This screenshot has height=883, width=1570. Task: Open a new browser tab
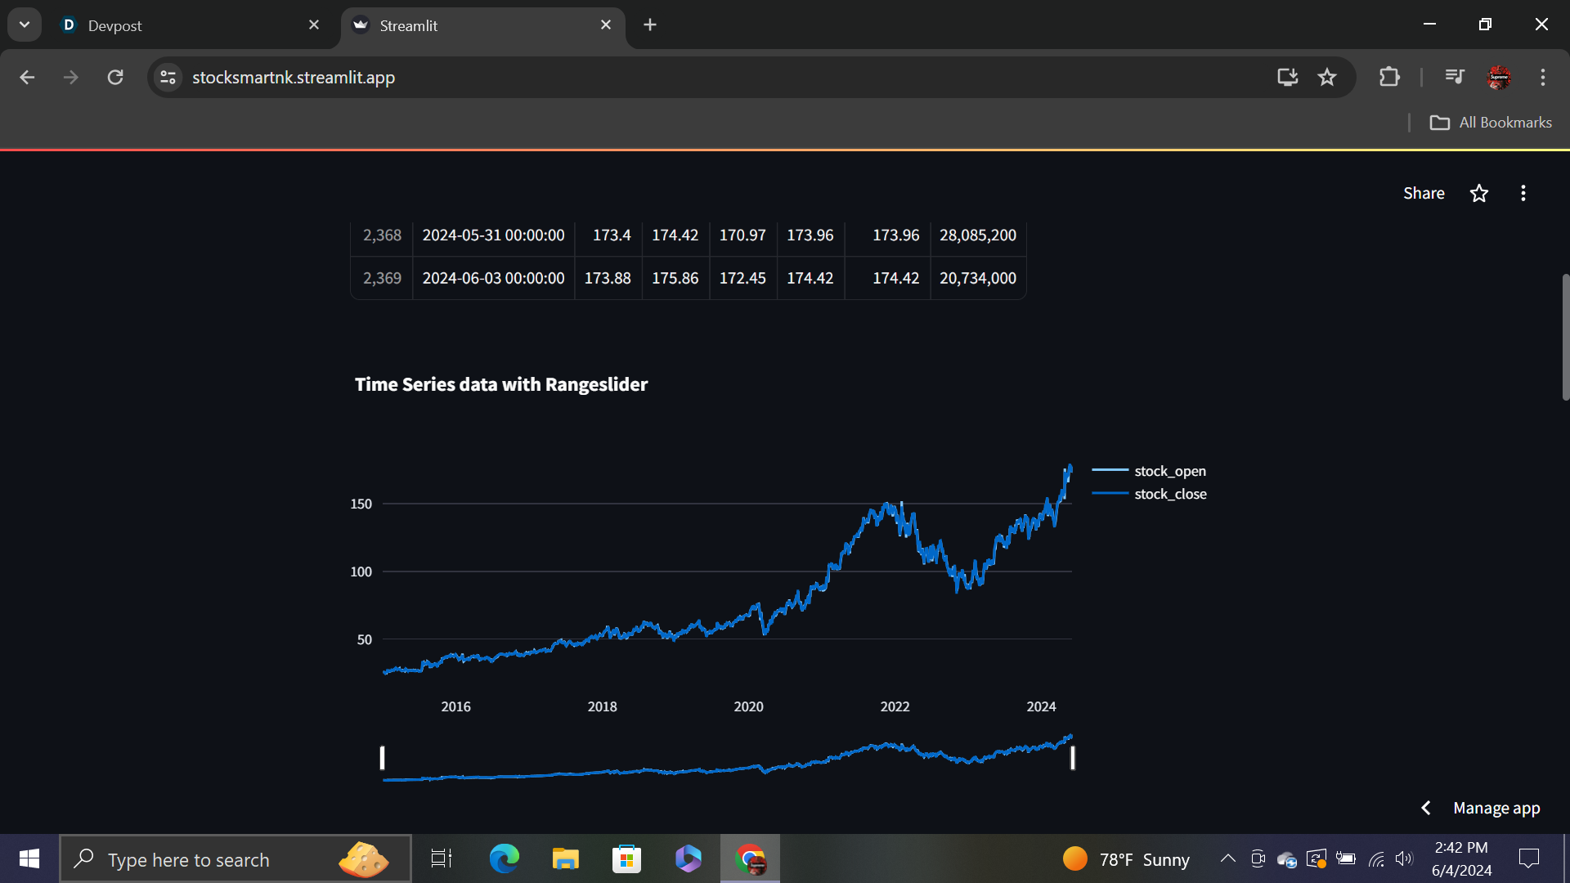[x=650, y=25]
